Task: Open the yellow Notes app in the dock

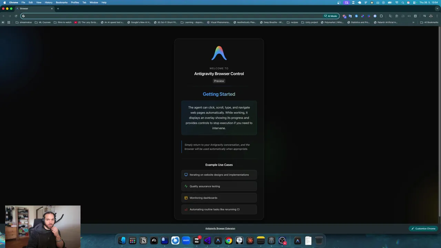Action: tap(260, 240)
